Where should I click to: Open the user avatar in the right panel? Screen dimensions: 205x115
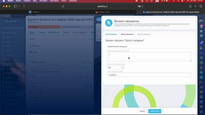click(201, 21)
